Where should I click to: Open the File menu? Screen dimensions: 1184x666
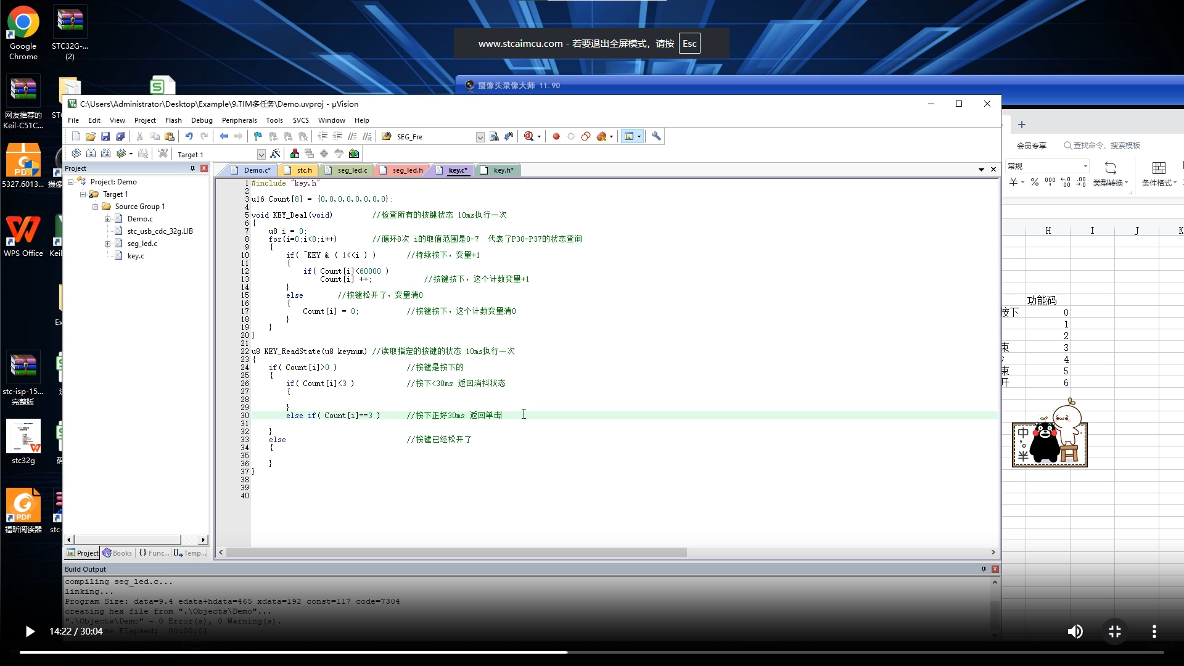click(73, 120)
